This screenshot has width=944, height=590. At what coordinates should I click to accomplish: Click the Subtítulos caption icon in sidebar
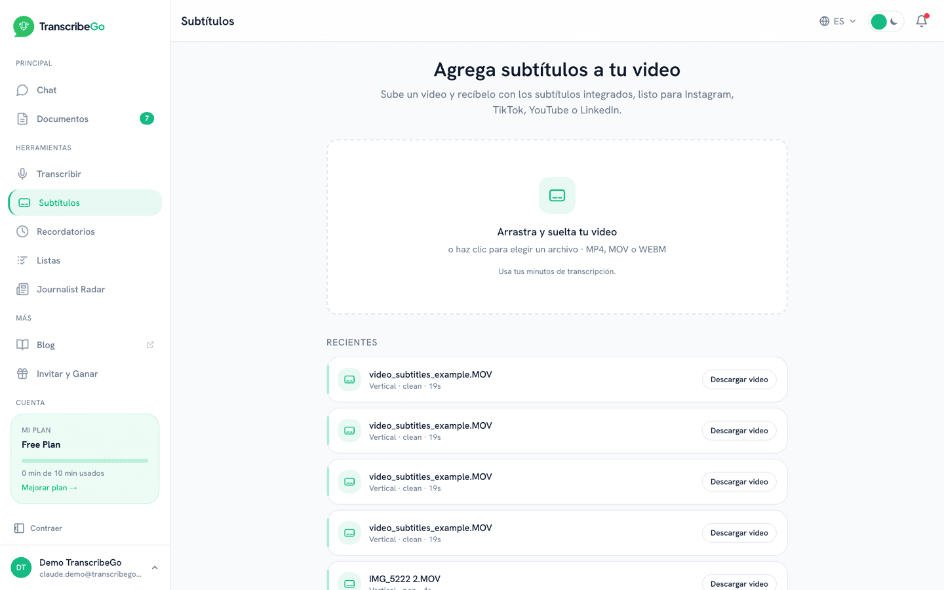24,203
